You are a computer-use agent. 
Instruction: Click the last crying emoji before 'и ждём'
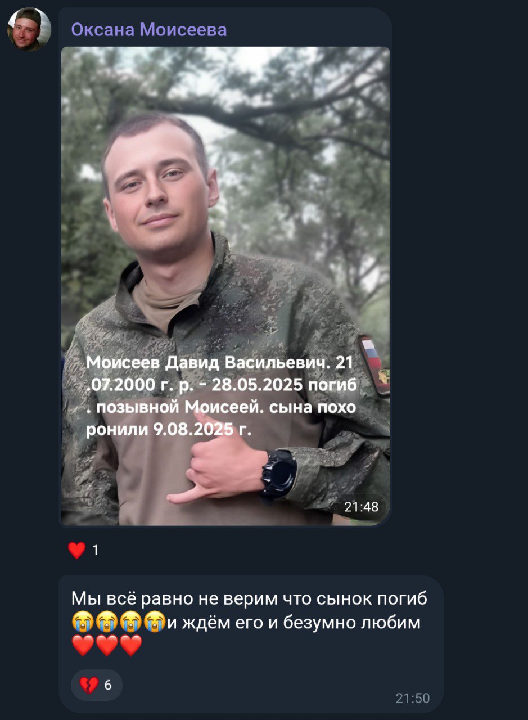[154, 623]
